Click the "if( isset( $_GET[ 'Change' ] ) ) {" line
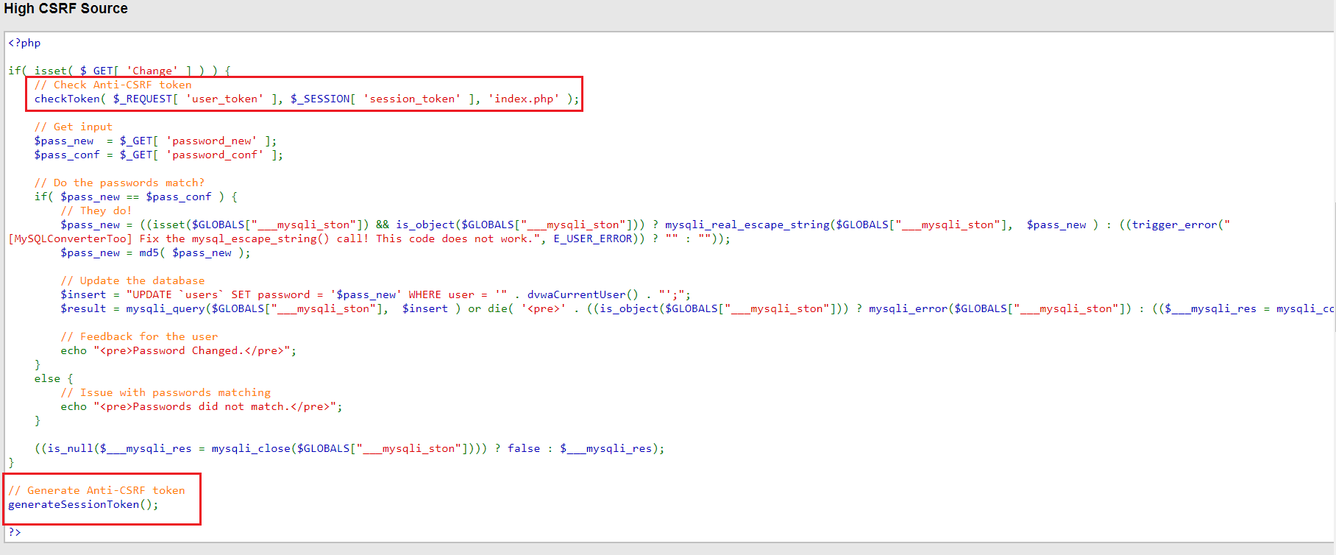This screenshot has width=1336, height=555. tap(119, 71)
